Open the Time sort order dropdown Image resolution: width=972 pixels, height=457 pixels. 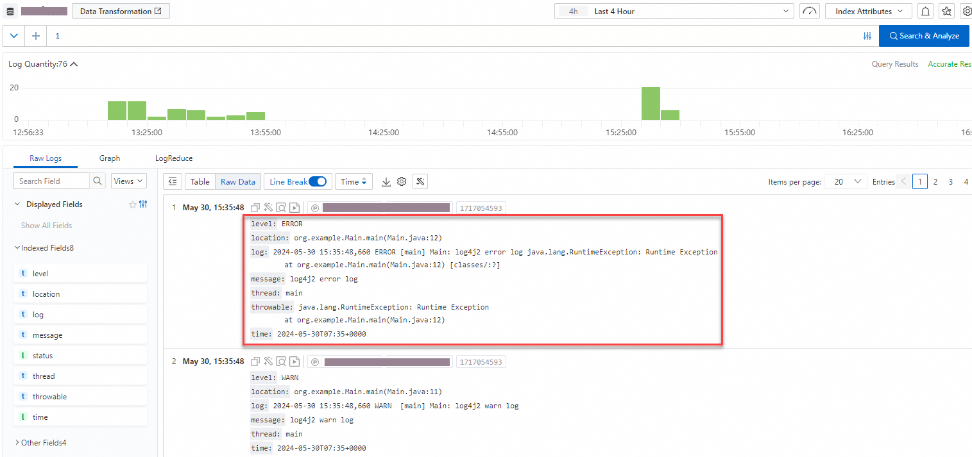(354, 182)
